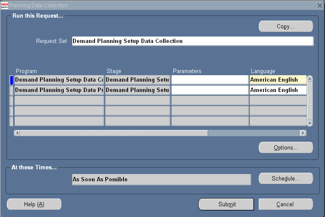Click vertical scrollbar up arrow

[x=310, y=79]
